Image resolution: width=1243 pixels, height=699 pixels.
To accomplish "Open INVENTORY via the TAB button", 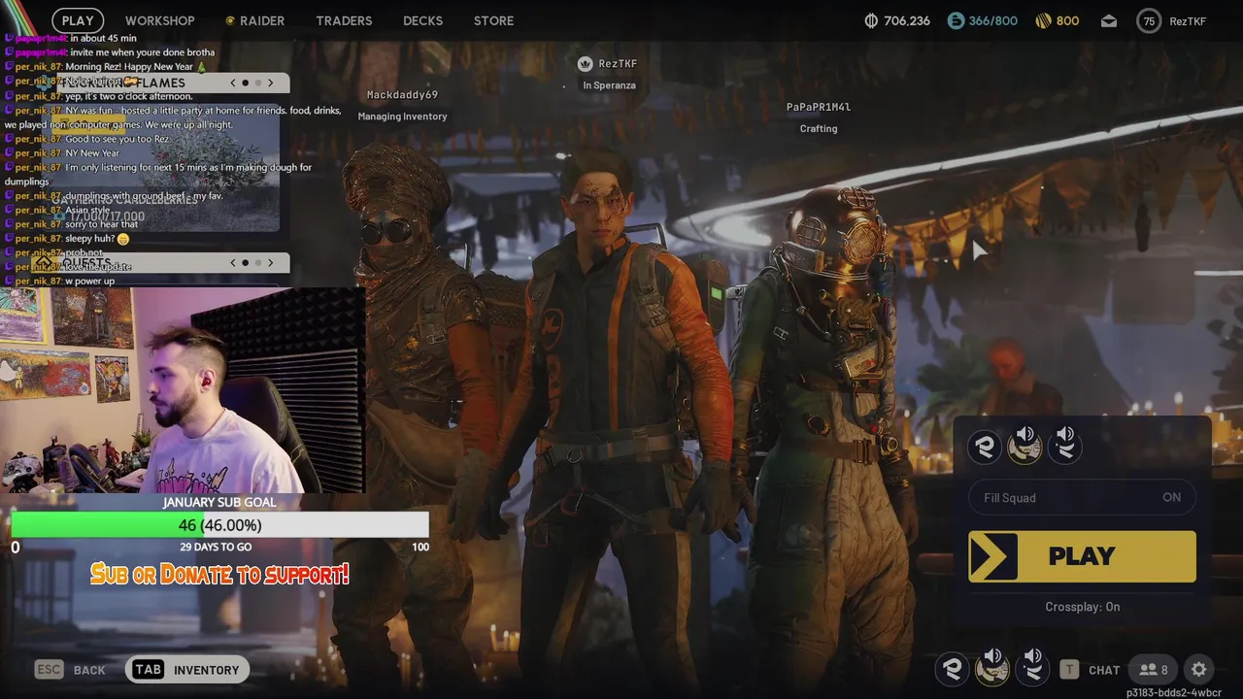I will click(x=187, y=669).
